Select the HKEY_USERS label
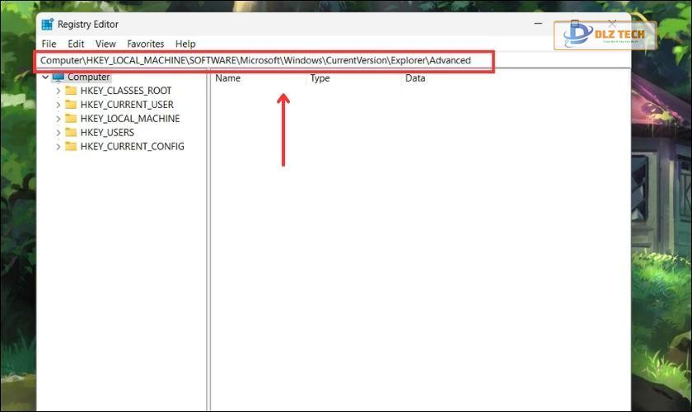The height and width of the screenshot is (412, 692). (107, 133)
